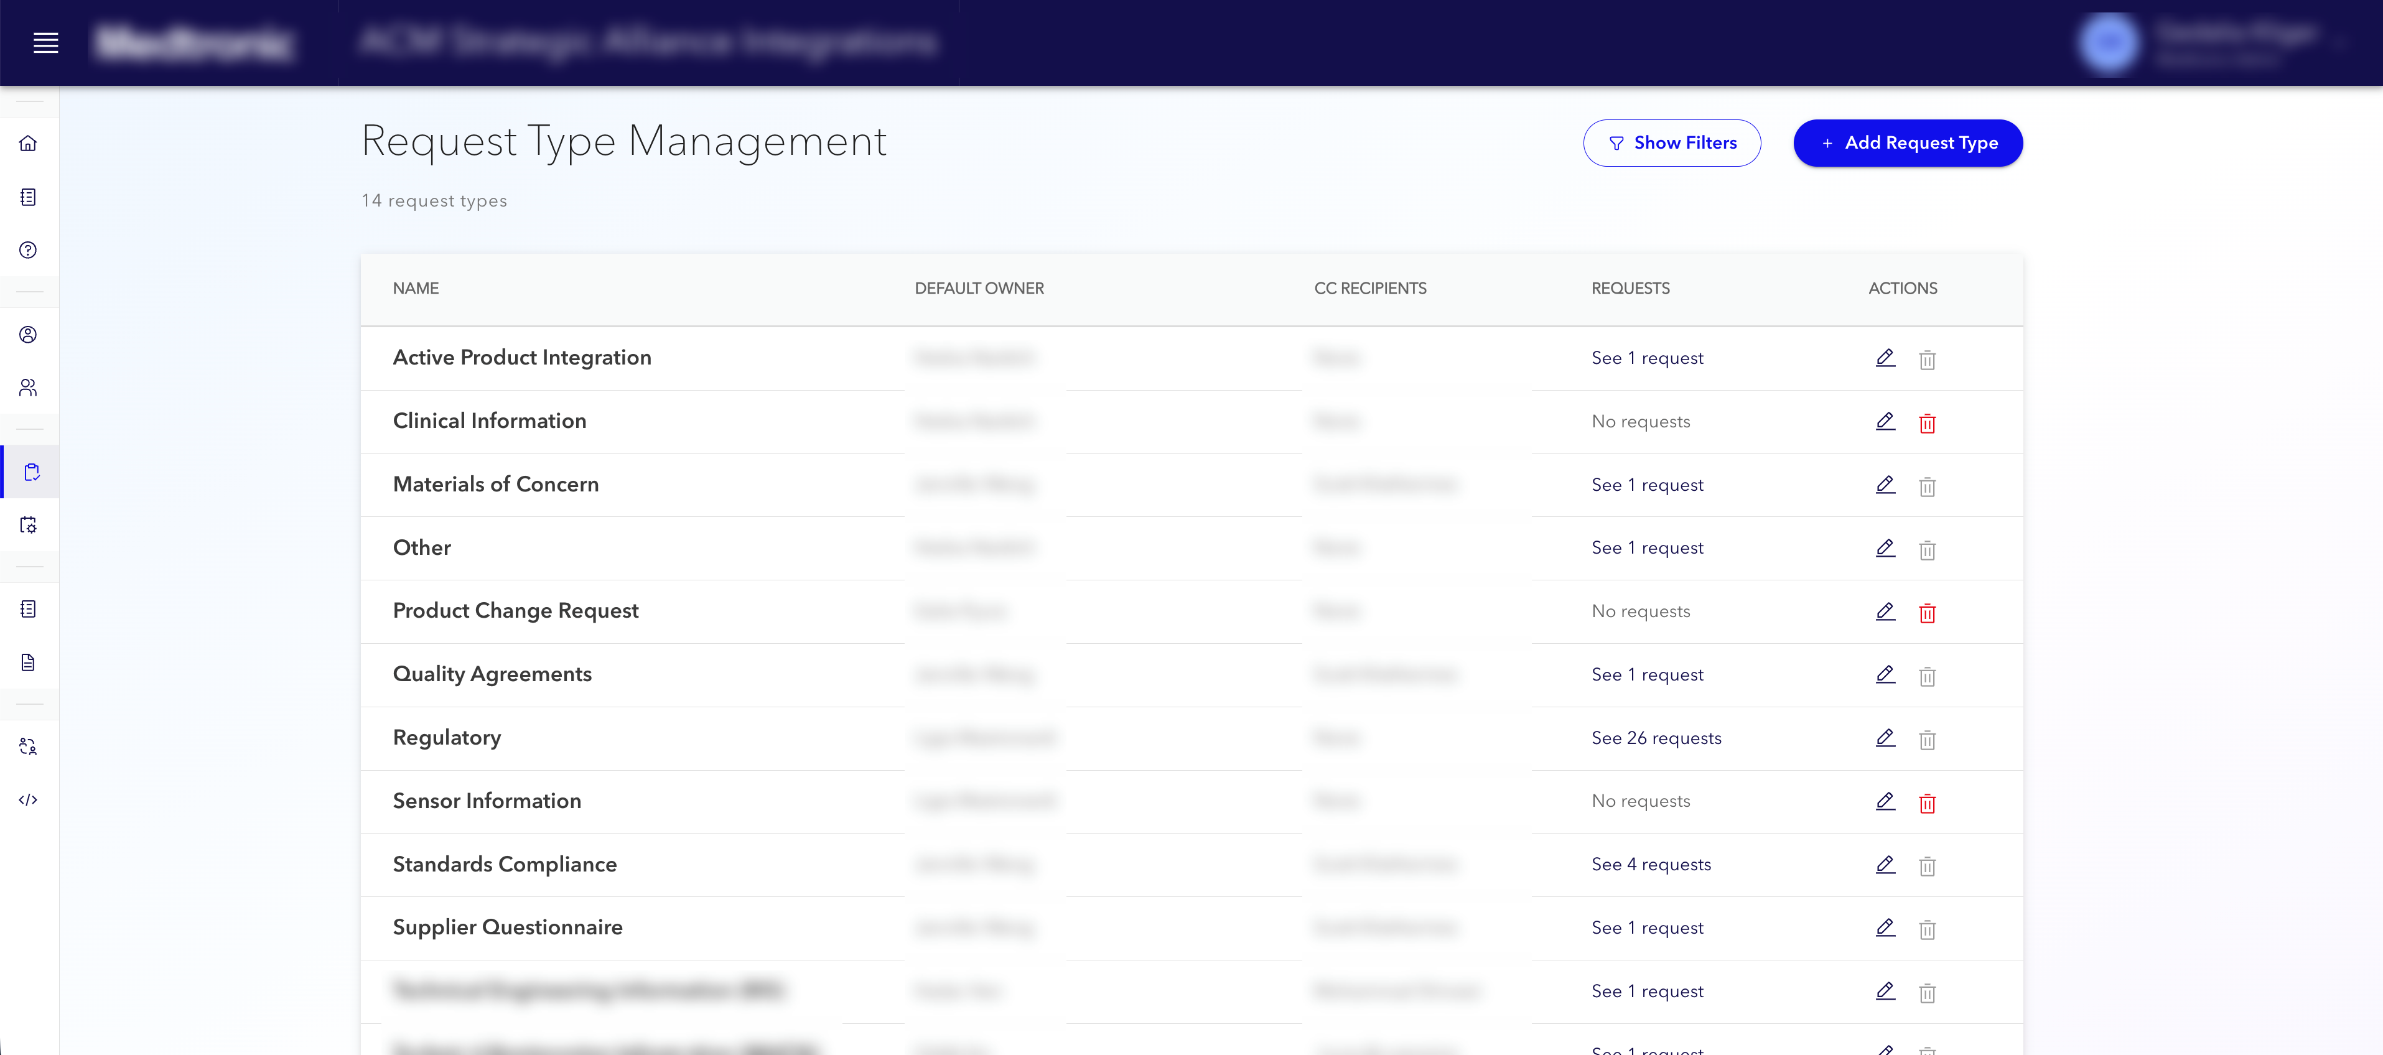The height and width of the screenshot is (1055, 2383).
Task: Delete the Sensor Information request type
Action: coord(1929,802)
